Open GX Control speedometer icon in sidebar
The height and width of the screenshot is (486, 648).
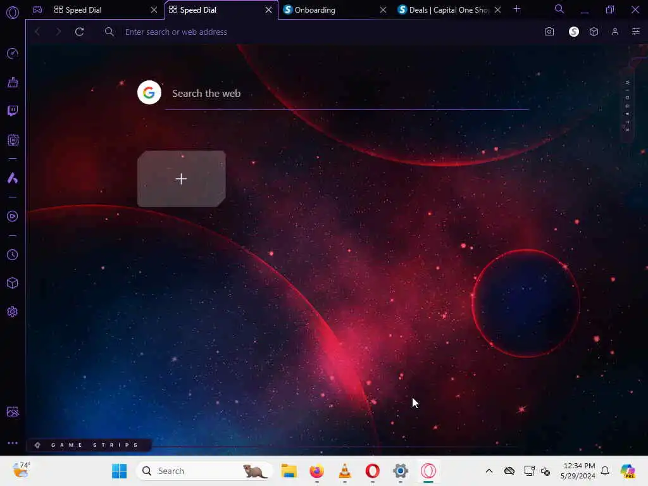point(13,53)
